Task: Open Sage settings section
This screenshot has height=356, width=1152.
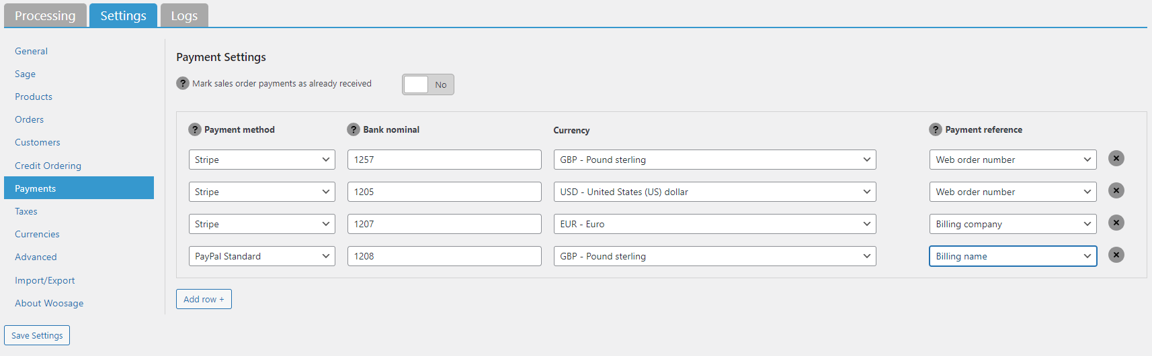Action: [x=79, y=74]
